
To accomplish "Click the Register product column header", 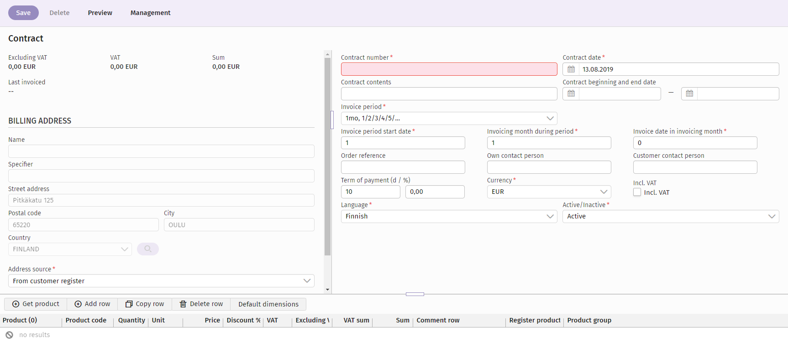I will click(535, 320).
